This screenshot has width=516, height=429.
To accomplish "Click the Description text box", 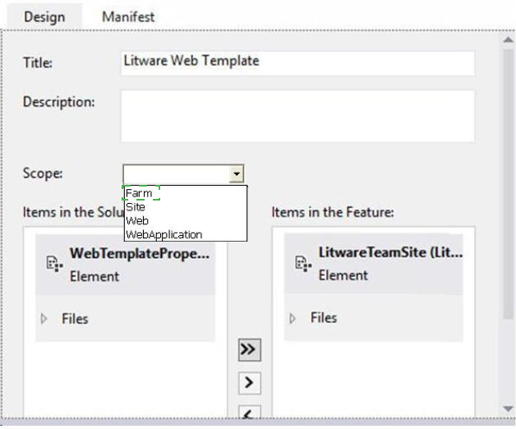I will click(x=297, y=116).
